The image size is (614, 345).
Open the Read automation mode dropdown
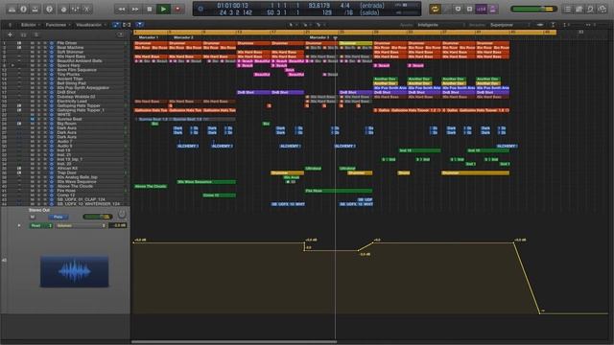[x=41, y=226]
